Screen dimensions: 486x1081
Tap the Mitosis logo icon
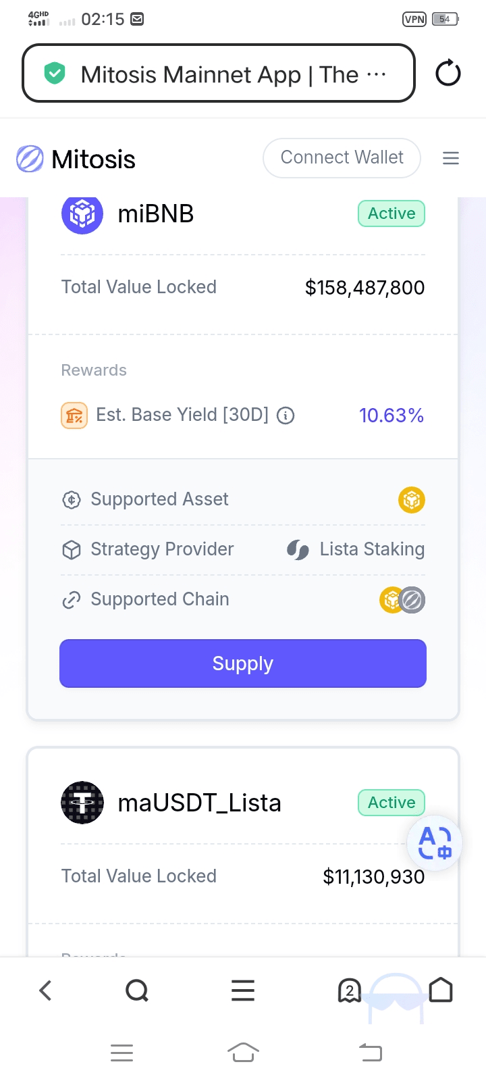[30, 159]
